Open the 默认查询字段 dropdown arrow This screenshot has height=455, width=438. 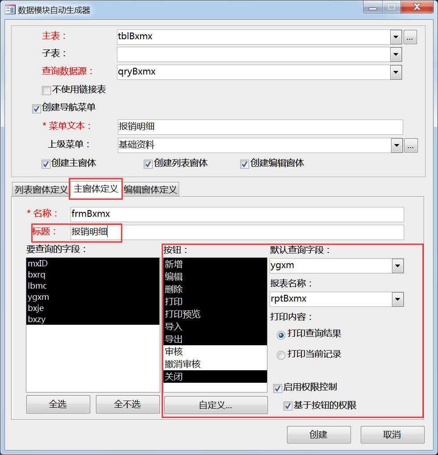coord(398,266)
